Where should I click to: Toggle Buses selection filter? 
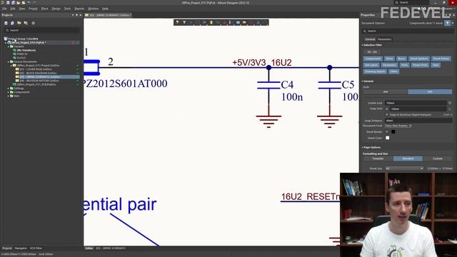pyautogui.click(x=401, y=59)
